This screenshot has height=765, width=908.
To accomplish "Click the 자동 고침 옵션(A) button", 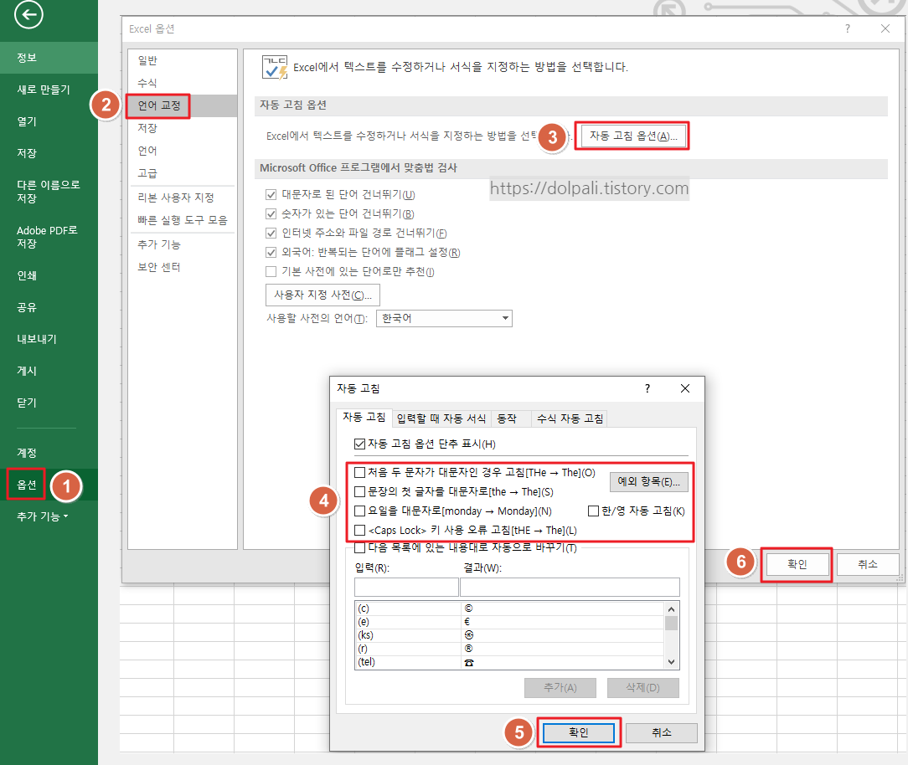I will coord(632,136).
